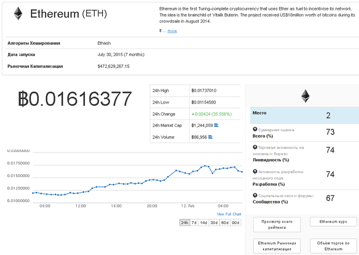Click the blue icon next to 24h Market Cap
Image resolution: width=359 pixels, height=255 pixels.
(x=216, y=125)
